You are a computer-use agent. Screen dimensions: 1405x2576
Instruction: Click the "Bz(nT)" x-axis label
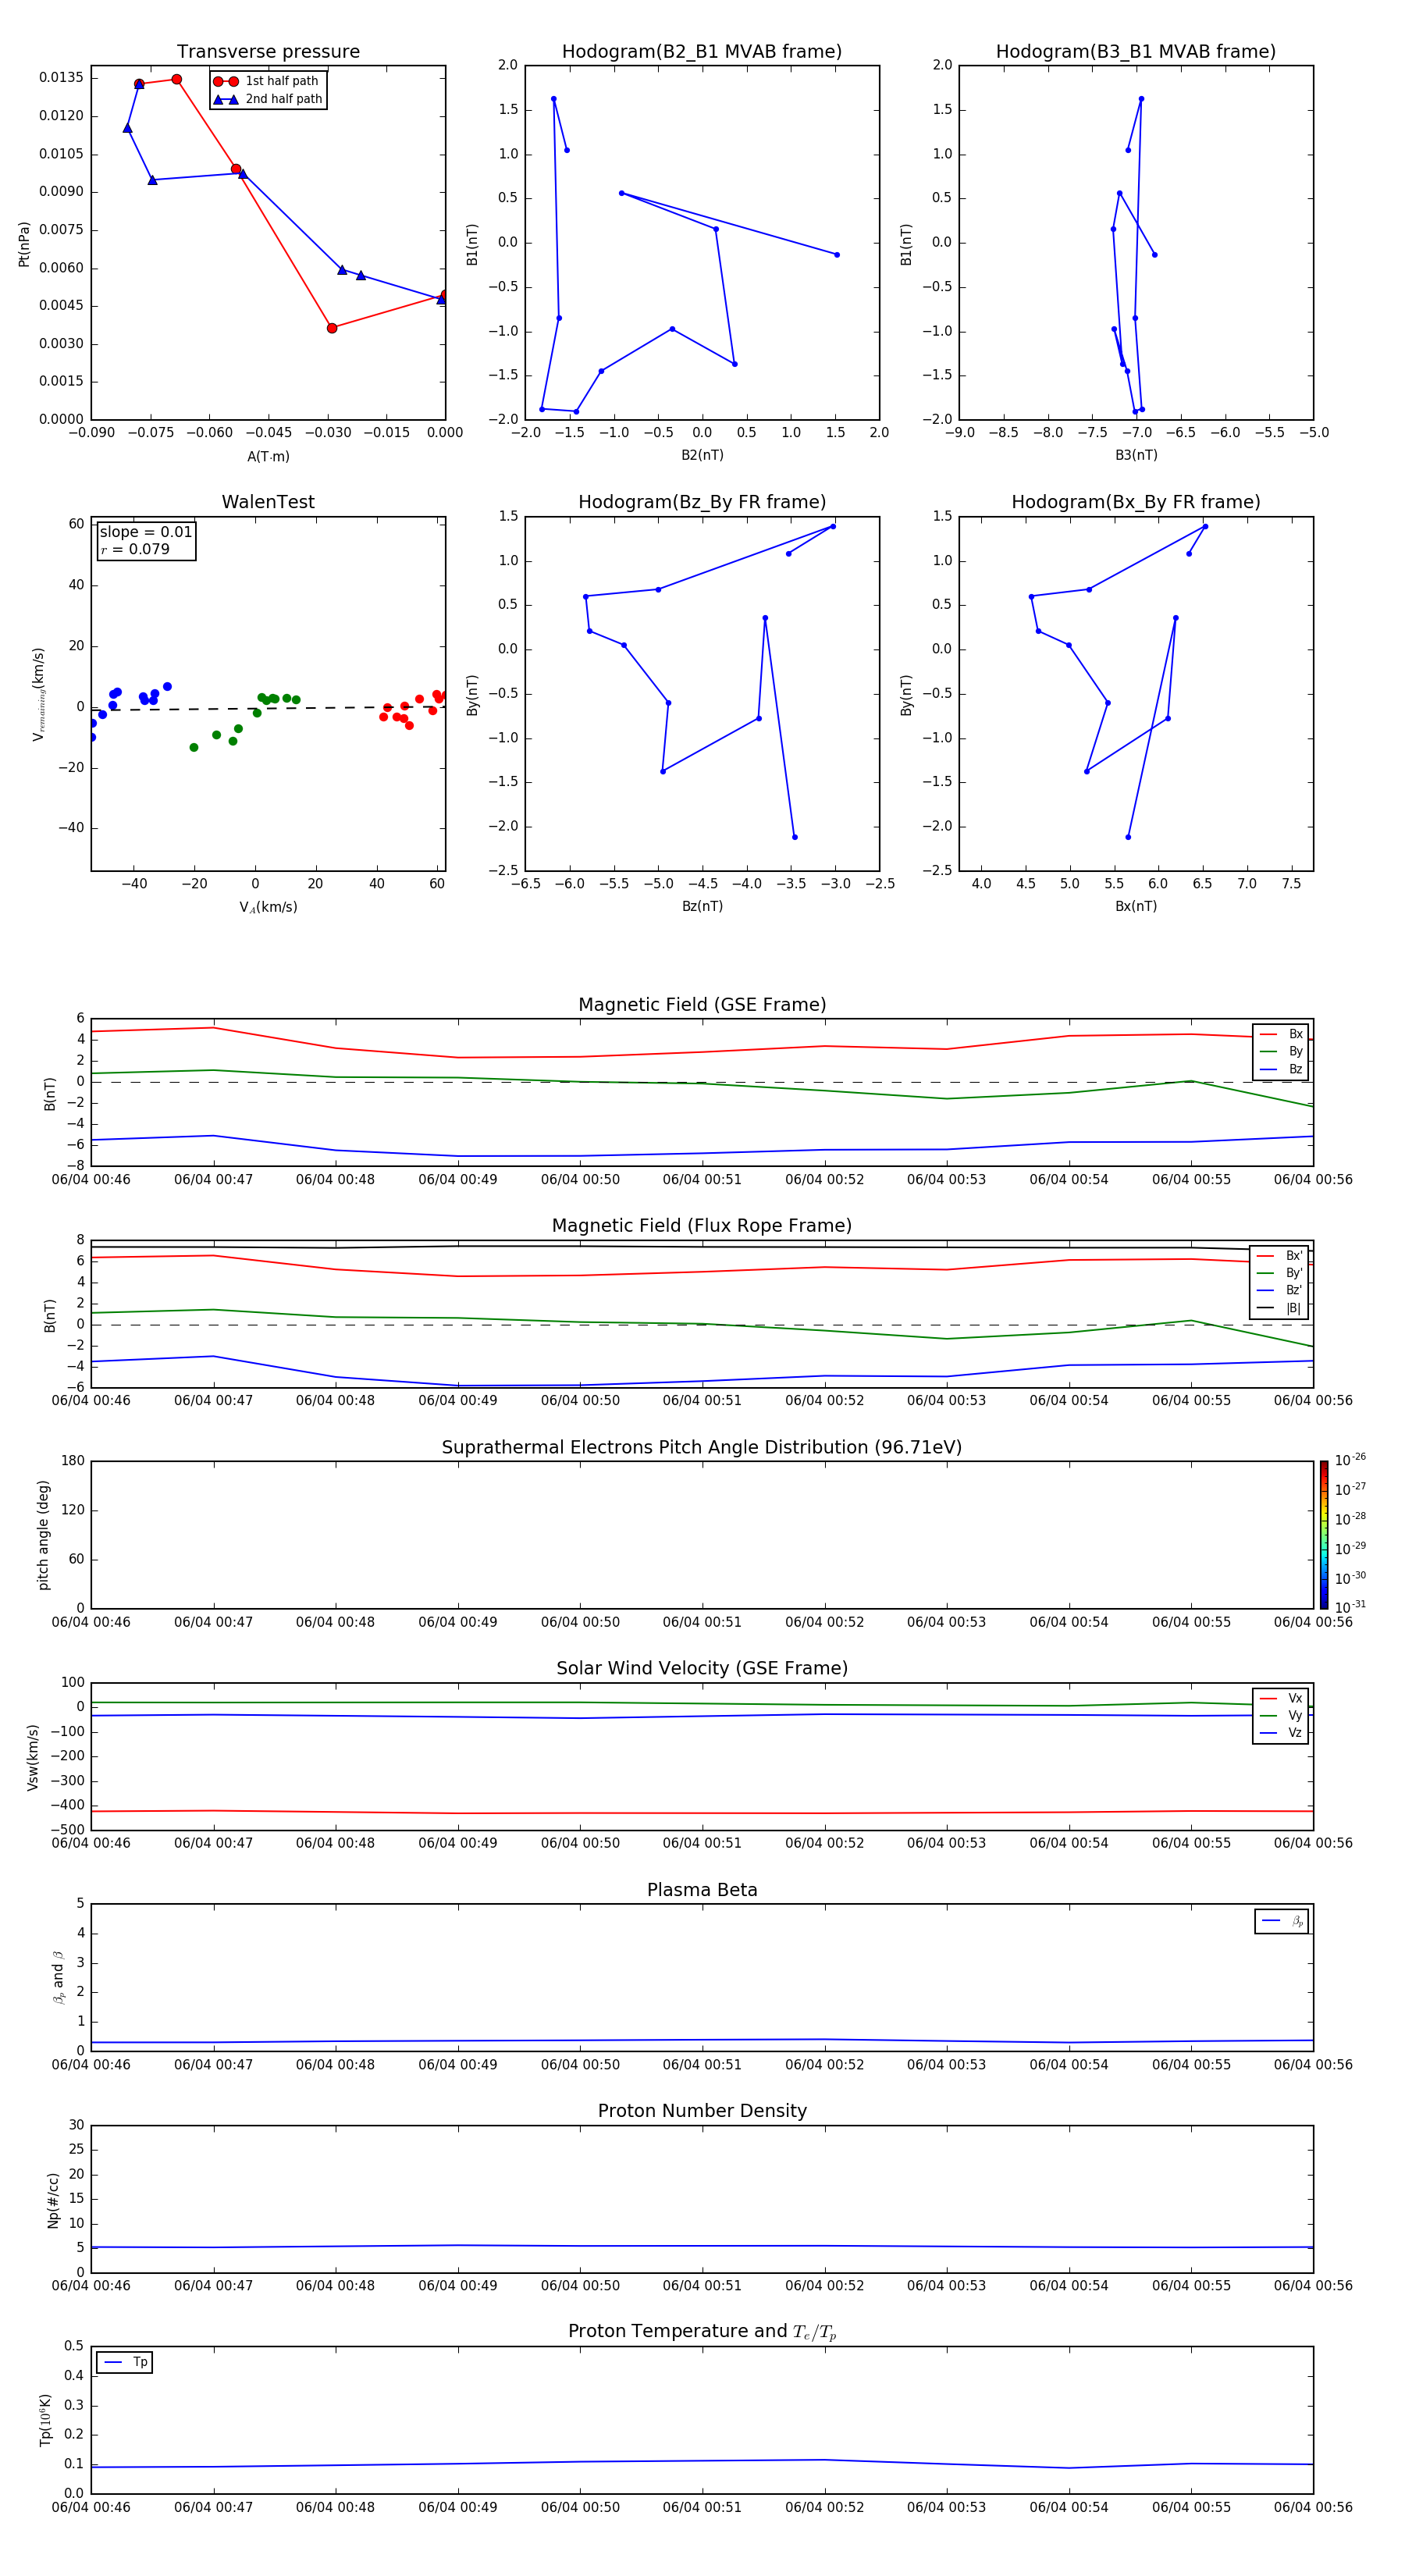702,906
